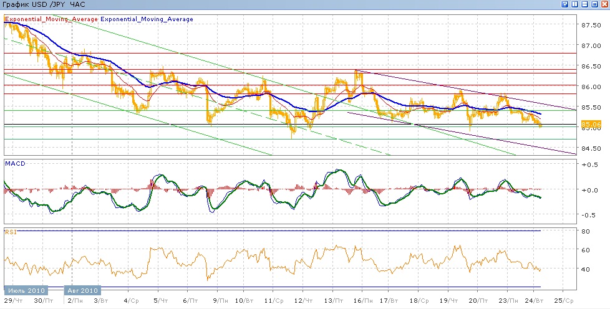Click the 12/Чт date label
The image size is (610, 309).
[304, 301]
